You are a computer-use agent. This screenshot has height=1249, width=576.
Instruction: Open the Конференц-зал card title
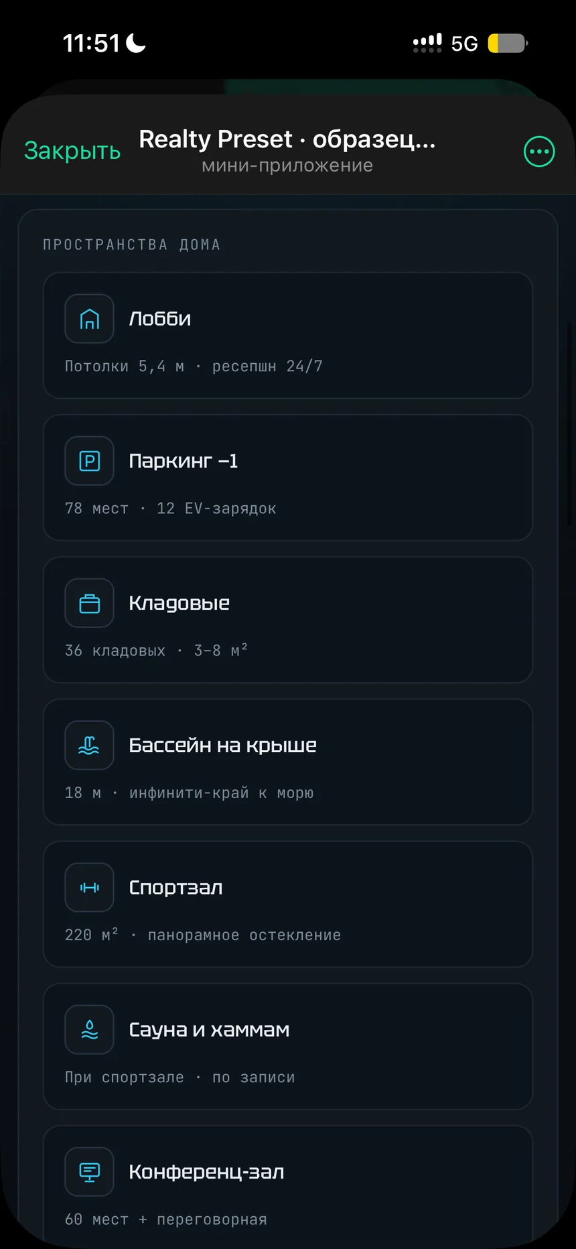click(206, 1172)
